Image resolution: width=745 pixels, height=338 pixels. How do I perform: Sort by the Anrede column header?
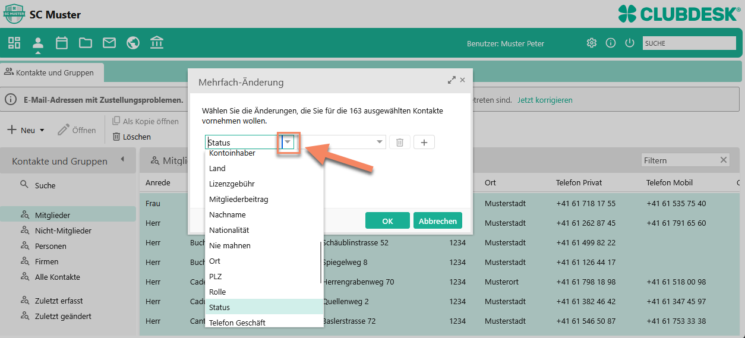coord(158,182)
